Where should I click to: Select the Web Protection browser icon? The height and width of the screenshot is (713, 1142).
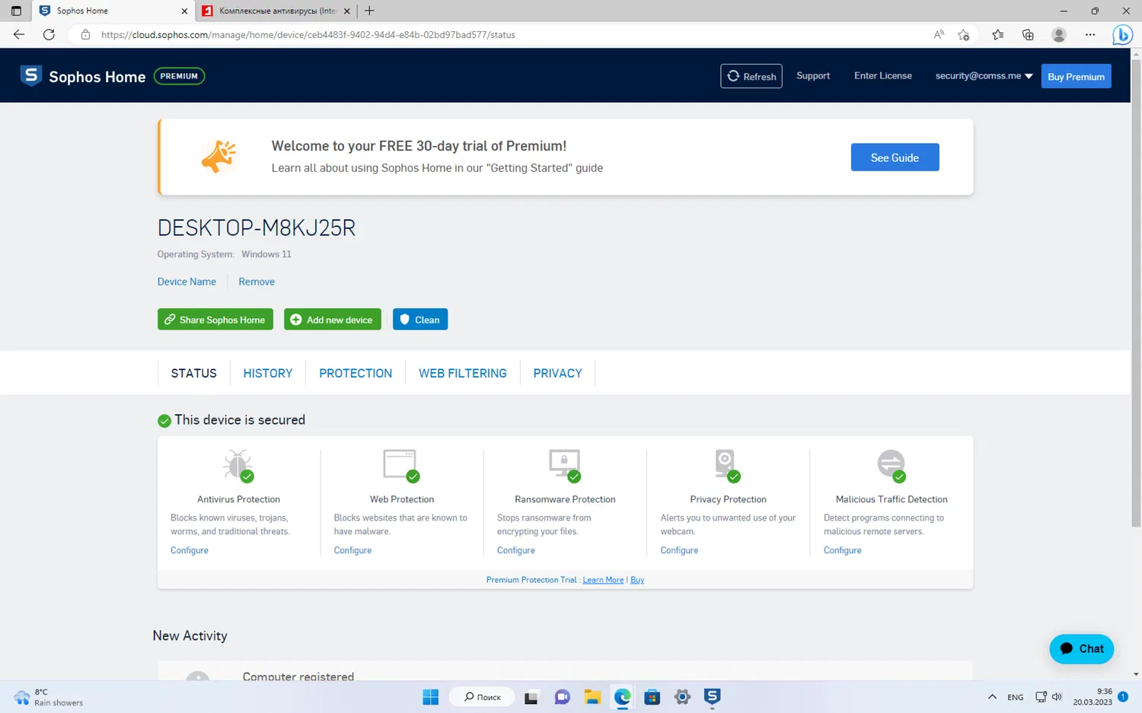[x=401, y=465]
